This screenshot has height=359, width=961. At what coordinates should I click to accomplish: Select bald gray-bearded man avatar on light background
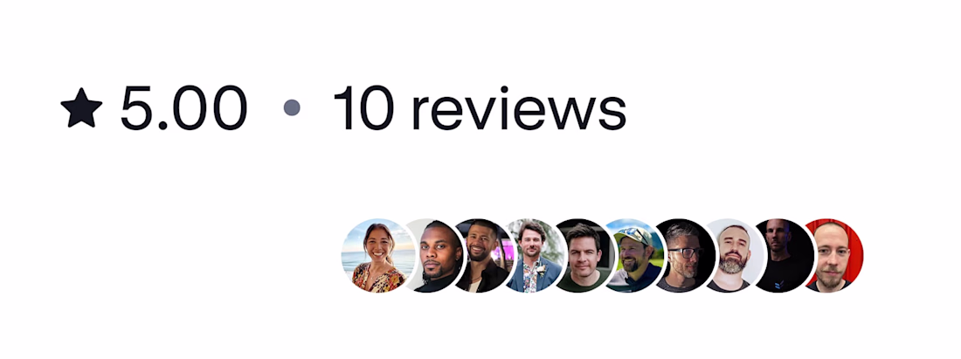pos(736,255)
